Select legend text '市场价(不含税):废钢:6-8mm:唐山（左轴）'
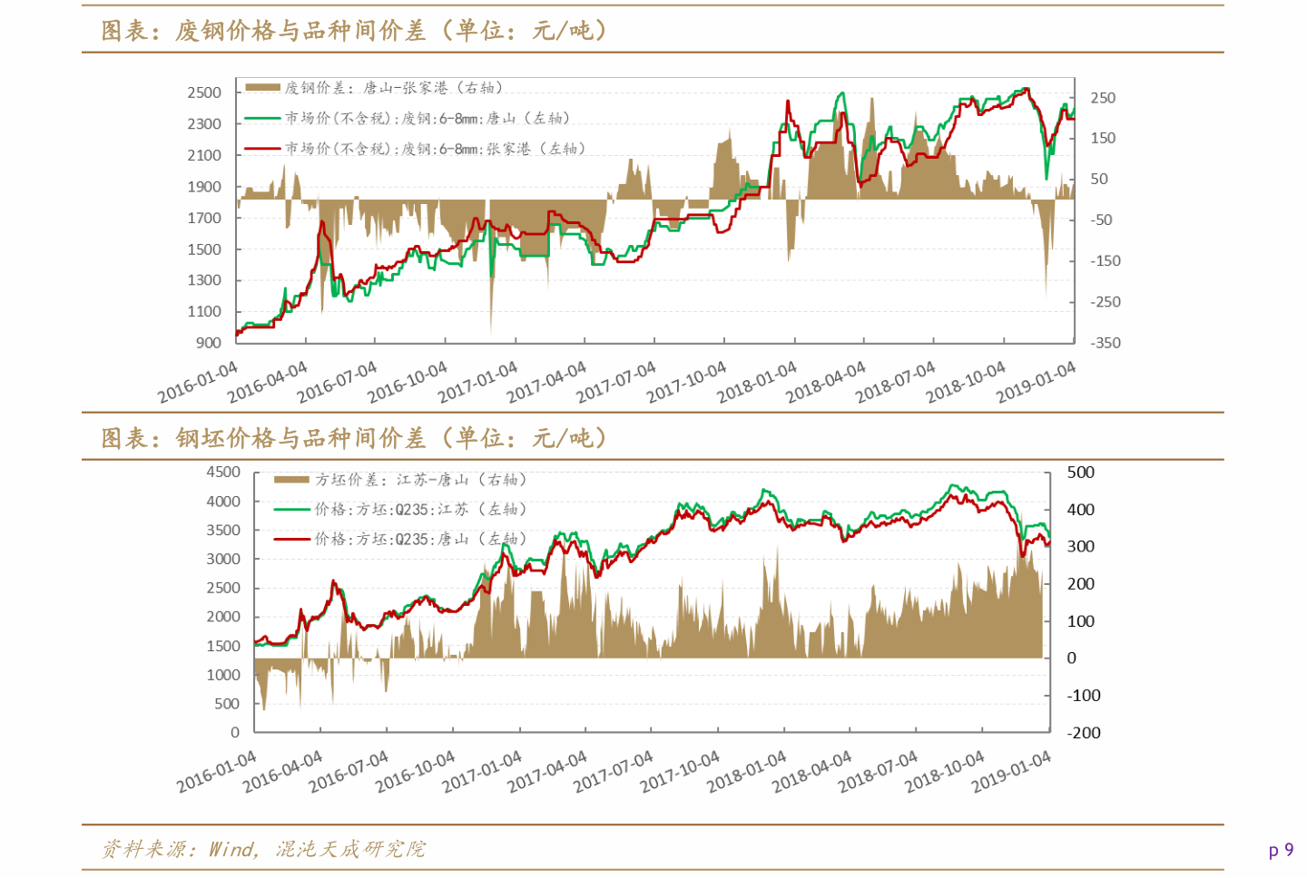 point(427,118)
